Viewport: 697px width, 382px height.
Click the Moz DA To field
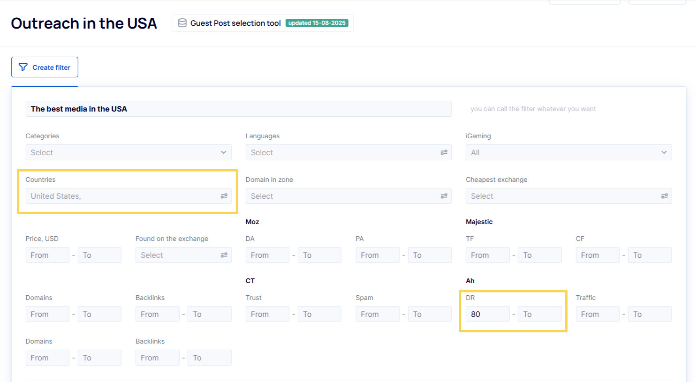click(x=319, y=255)
